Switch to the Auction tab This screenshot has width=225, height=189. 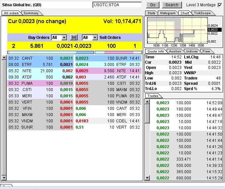175,51
